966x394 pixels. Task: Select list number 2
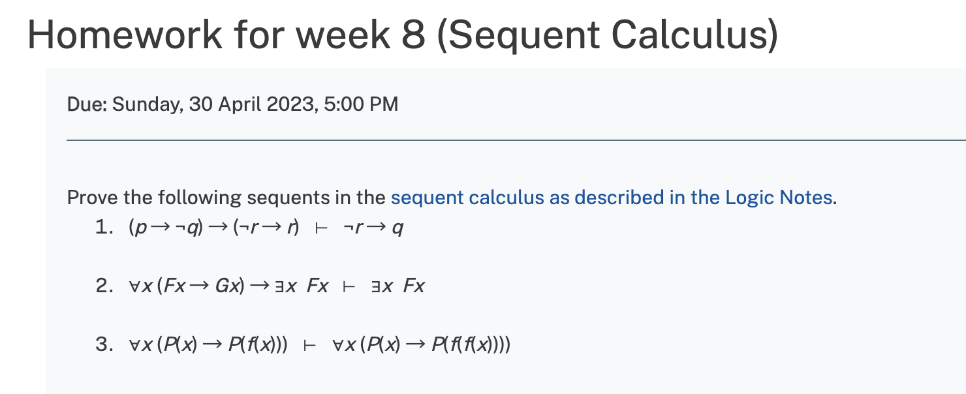click(104, 286)
